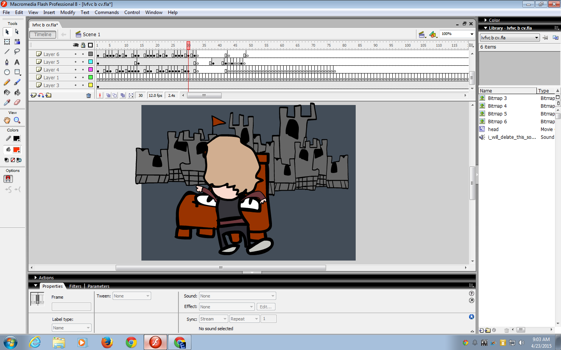Select the Pencil tool
The width and height of the screenshot is (561, 350).
click(x=7, y=82)
